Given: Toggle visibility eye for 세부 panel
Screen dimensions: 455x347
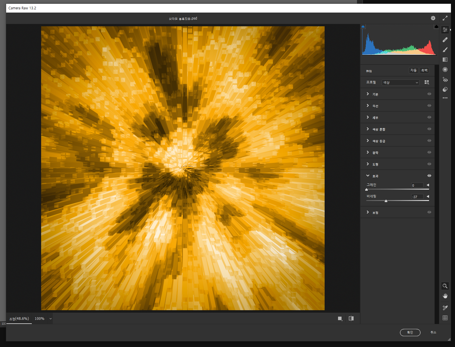Looking at the screenshot, I should [429, 117].
